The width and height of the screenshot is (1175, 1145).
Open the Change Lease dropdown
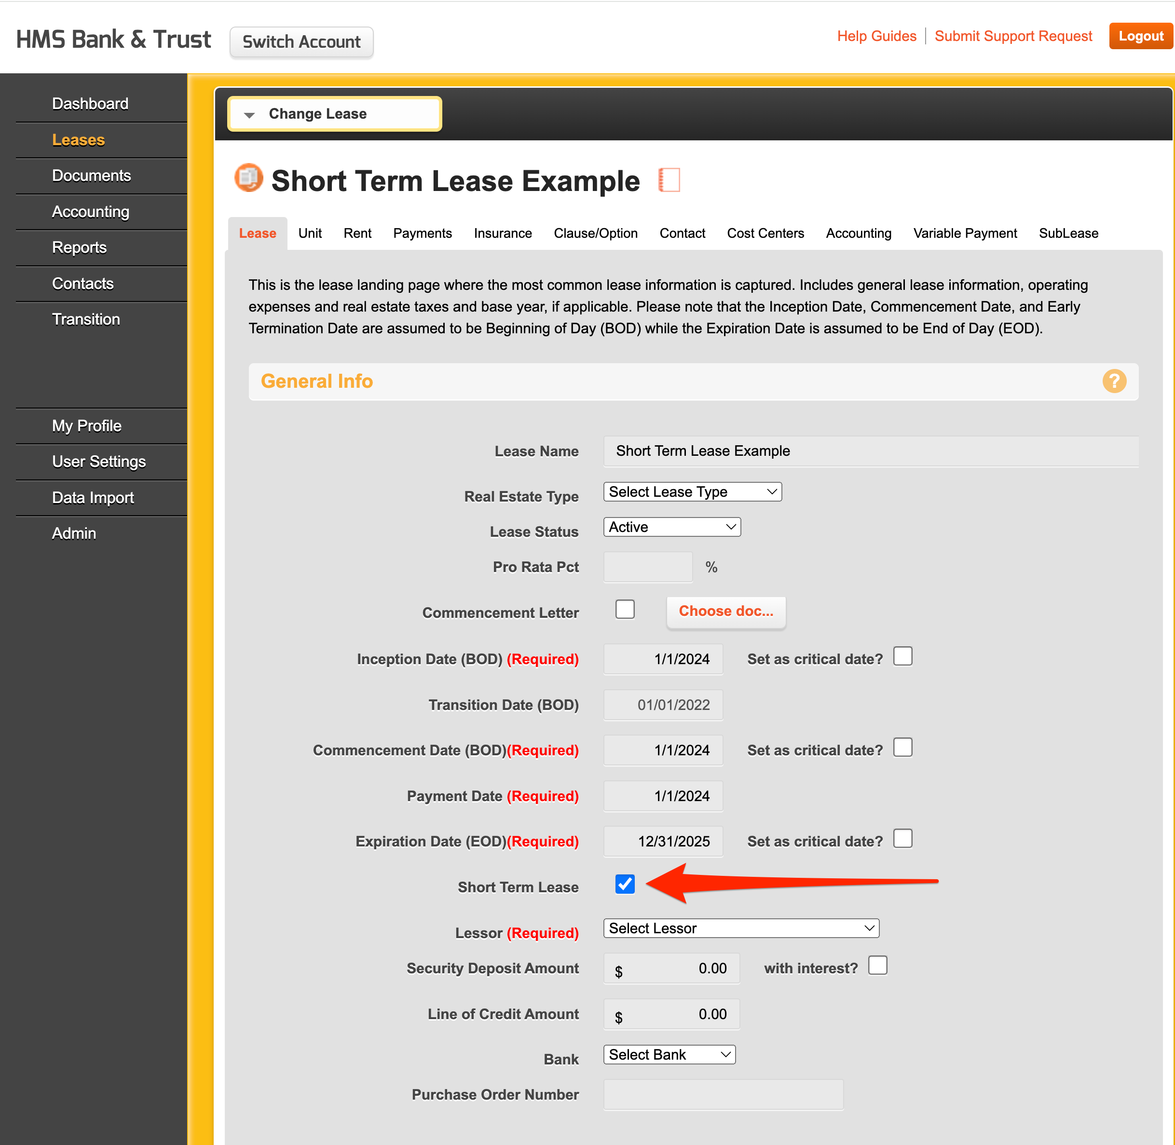coord(334,114)
